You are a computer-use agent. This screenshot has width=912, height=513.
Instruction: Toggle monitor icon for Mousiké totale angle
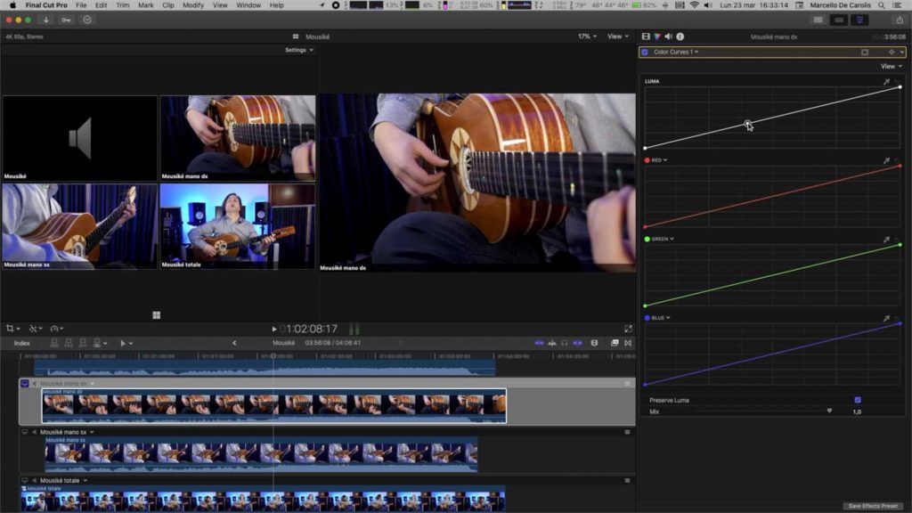click(x=24, y=480)
